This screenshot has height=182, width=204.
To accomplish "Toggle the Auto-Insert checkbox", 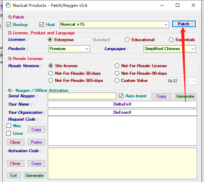I will [121, 96].
